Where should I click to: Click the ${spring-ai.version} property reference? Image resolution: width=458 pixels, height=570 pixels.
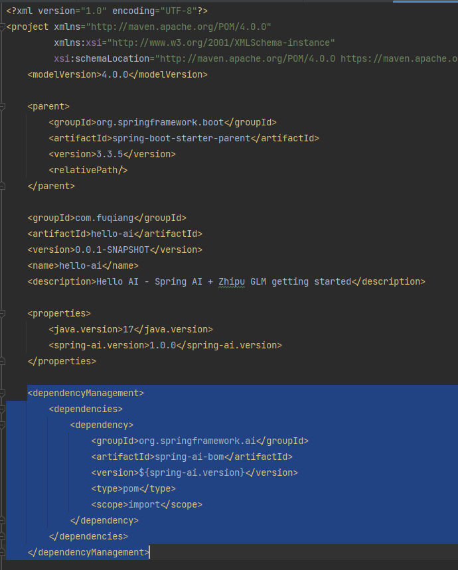click(x=192, y=472)
